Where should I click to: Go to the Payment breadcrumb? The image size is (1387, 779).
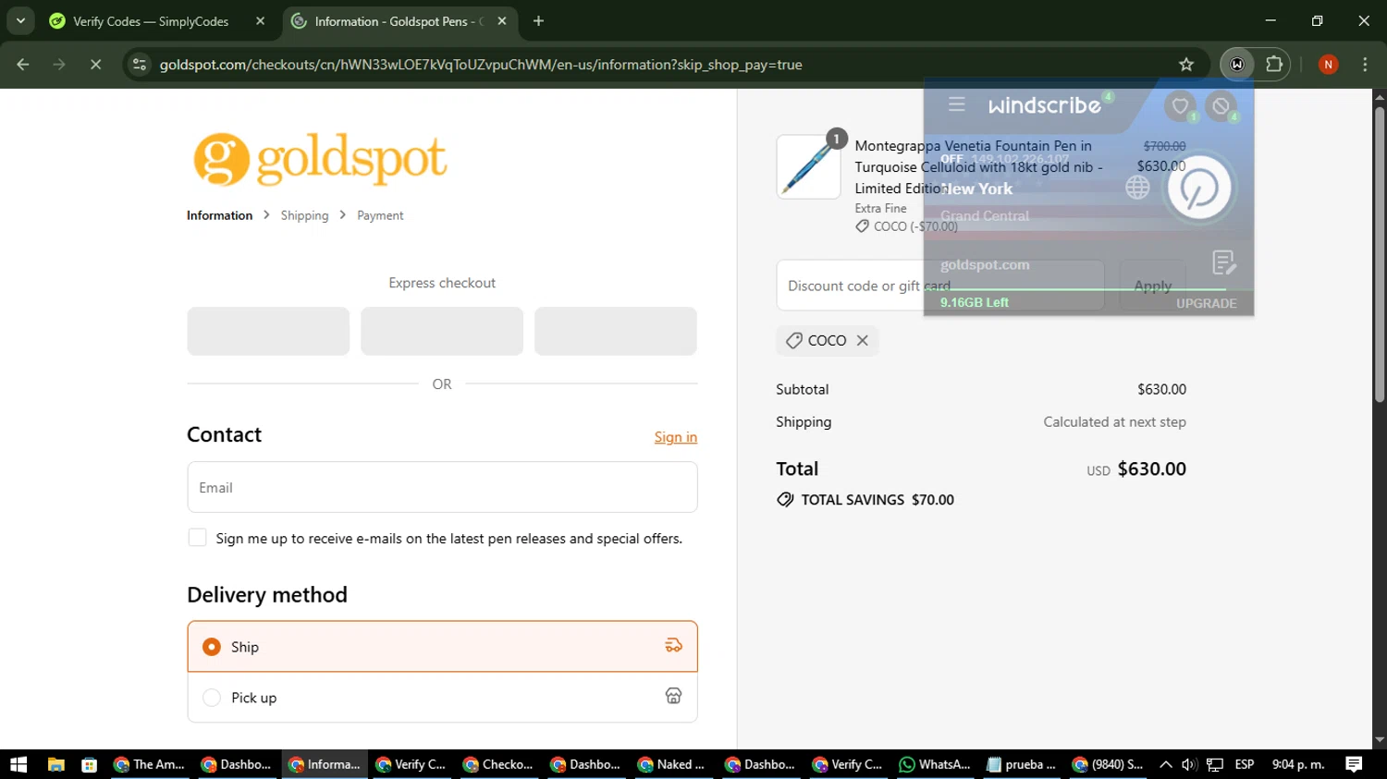(x=380, y=215)
